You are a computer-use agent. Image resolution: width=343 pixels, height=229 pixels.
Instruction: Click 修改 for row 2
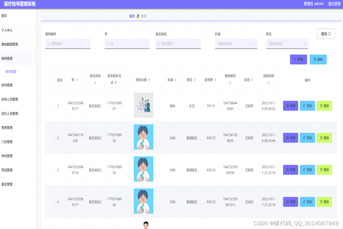[x=307, y=138]
